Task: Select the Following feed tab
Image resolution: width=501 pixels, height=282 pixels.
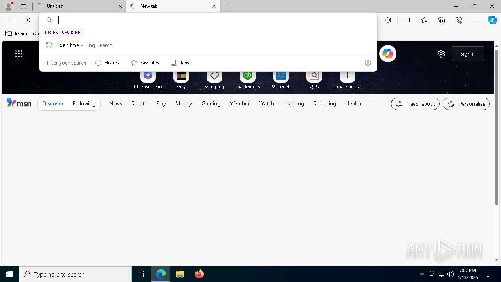Action: [84, 103]
